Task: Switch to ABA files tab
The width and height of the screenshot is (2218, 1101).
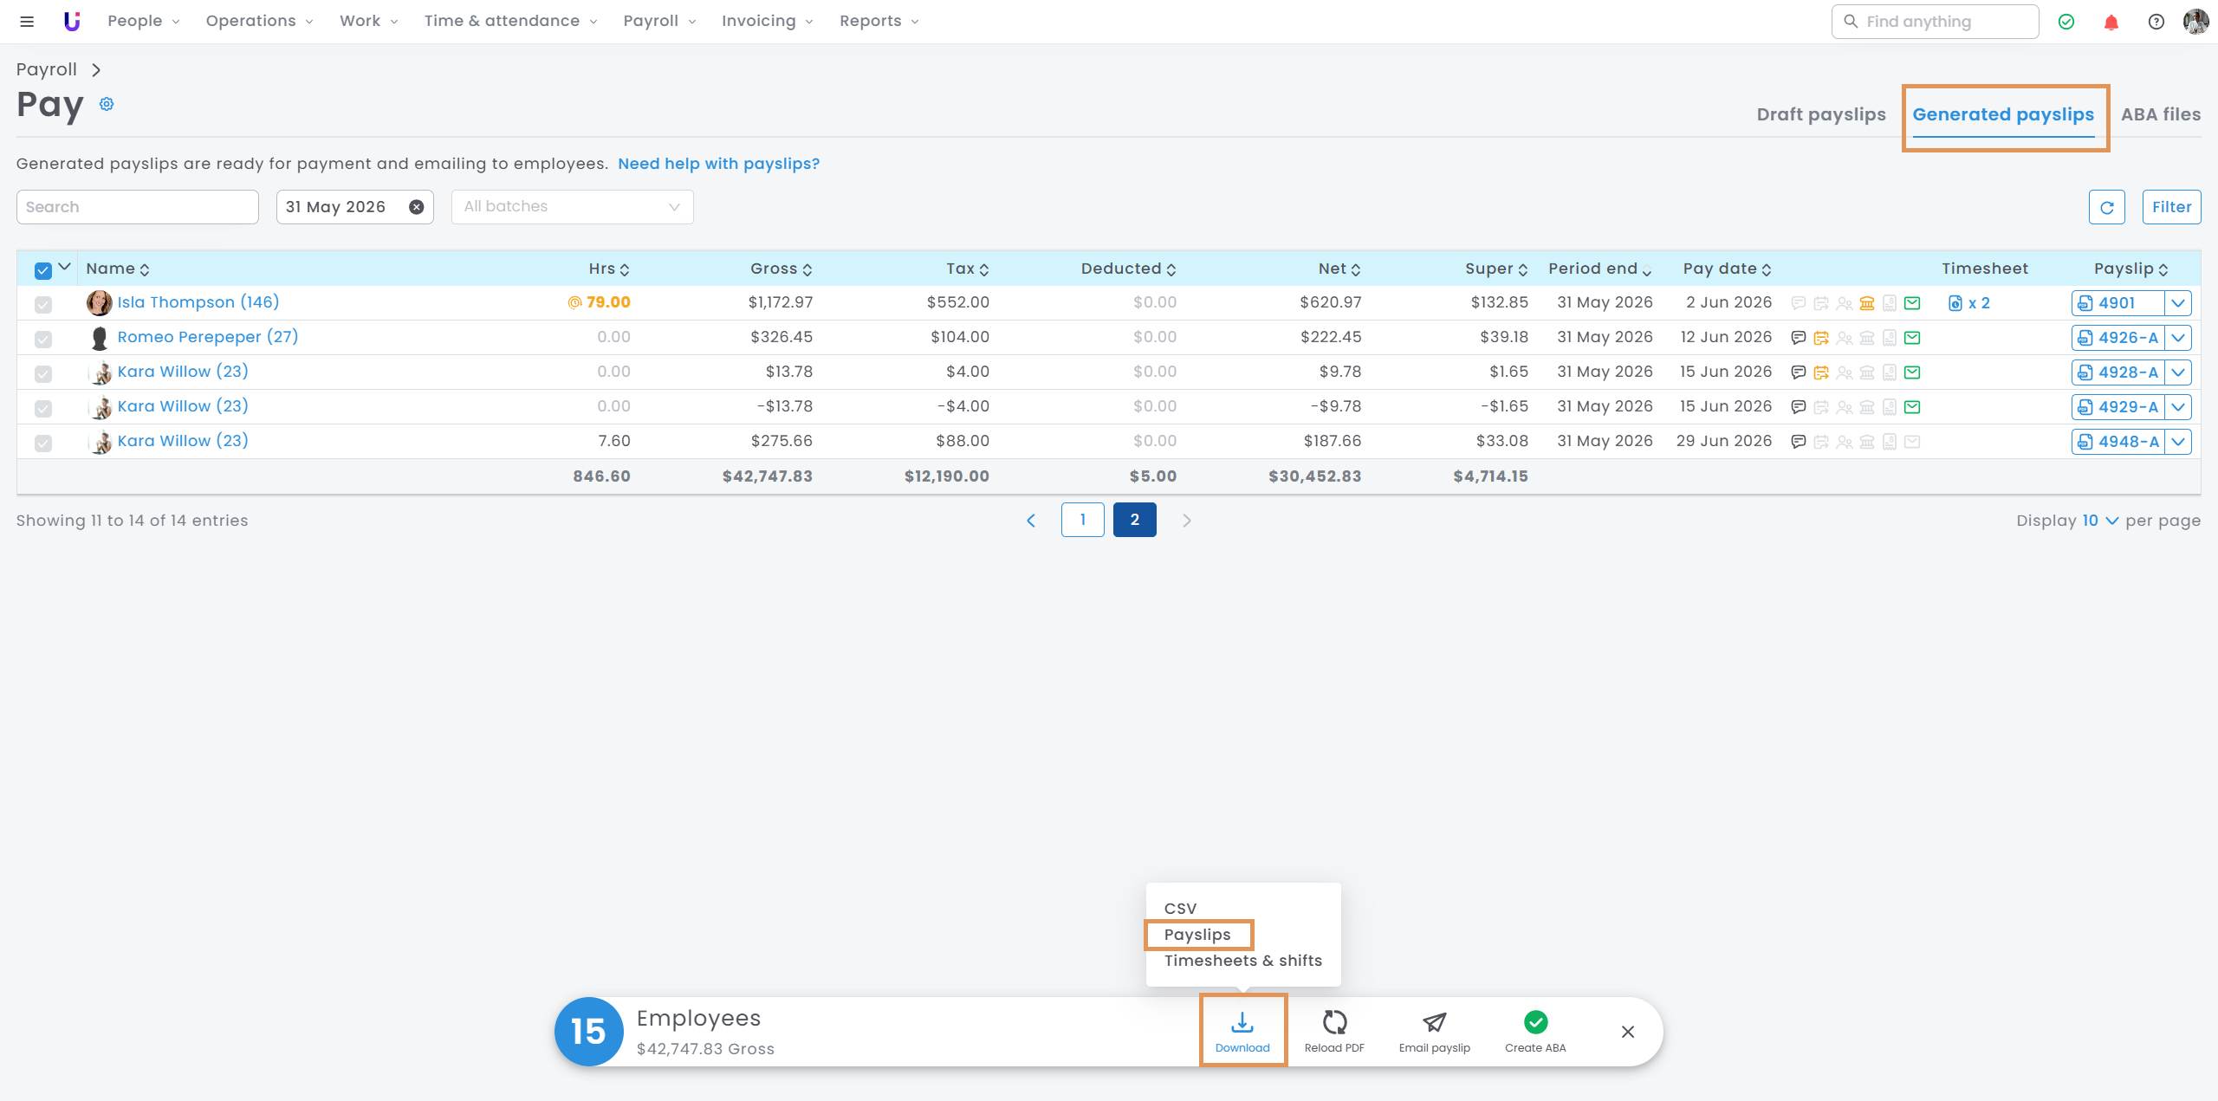Action: click(x=2161, y=114)
